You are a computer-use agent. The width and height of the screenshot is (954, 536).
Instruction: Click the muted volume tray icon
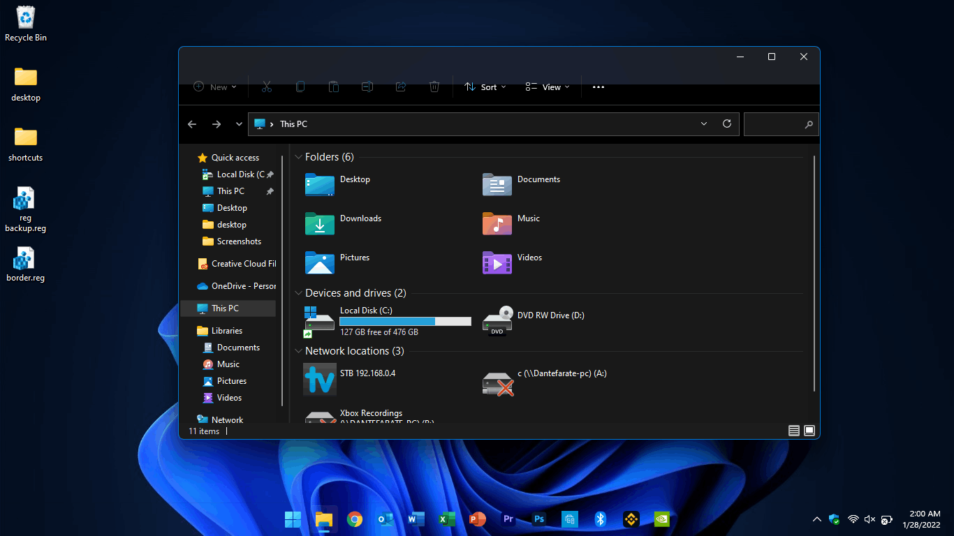869,519
